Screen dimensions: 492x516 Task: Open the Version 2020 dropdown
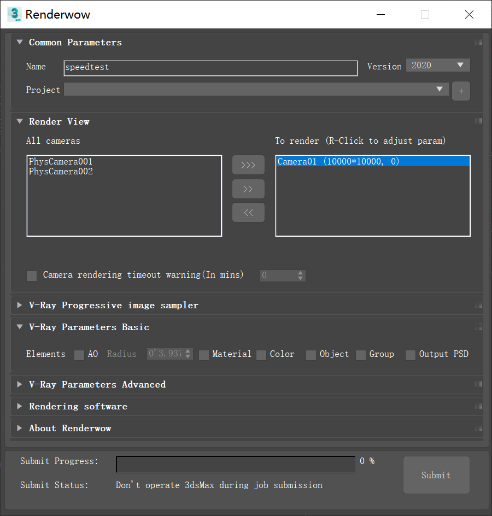click(x=438, y=65)
